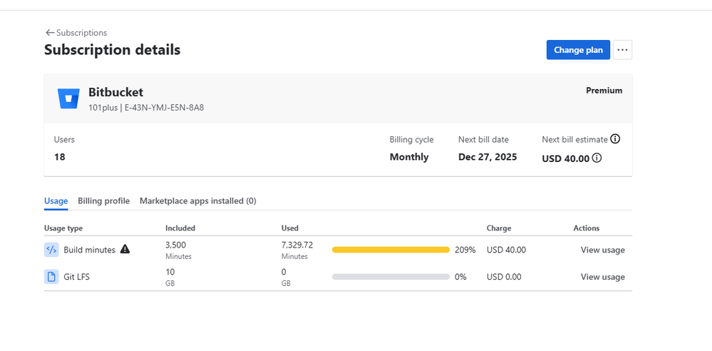Screen dimensions: 712x351
Task: Click the Next bill date label
Action: 483,140
